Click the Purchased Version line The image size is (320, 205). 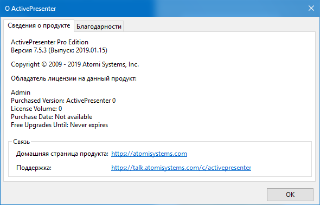[x=63, y=101]
